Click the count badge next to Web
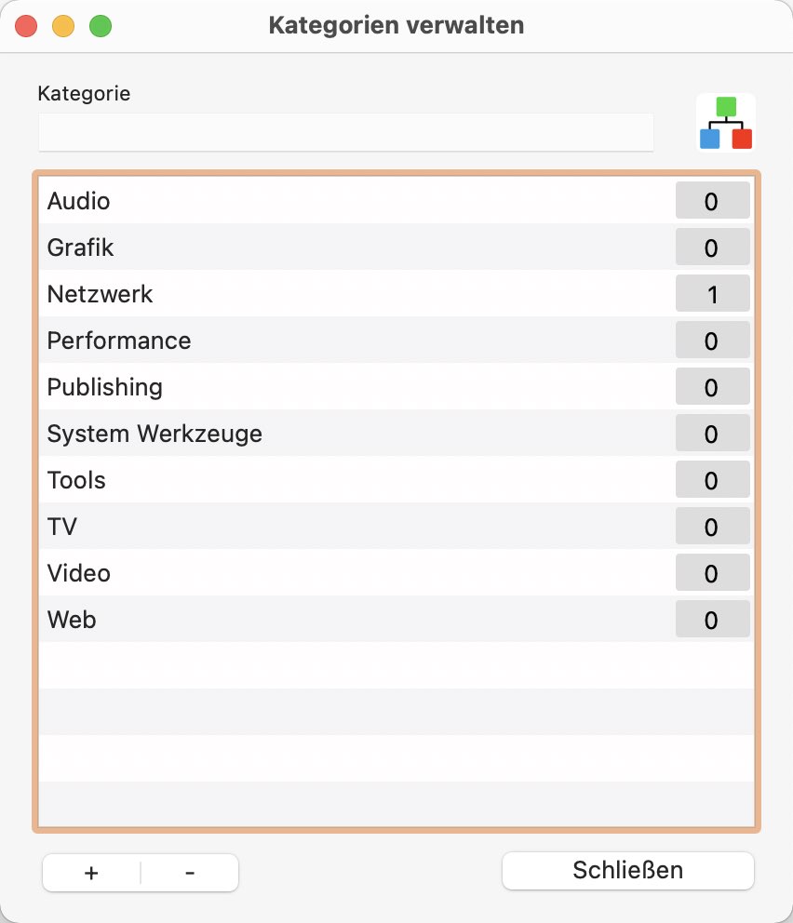This screenshot has height=923, width=793. click(712, 620)
